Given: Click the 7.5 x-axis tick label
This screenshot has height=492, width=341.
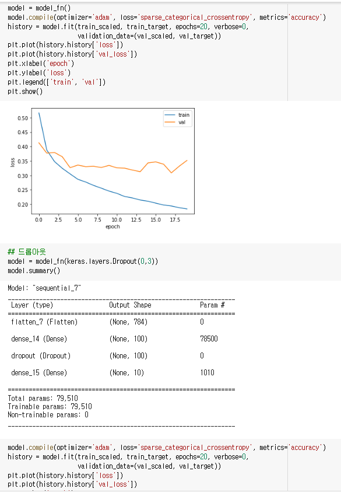Looking at the screenshot, I should click(97, 219).
